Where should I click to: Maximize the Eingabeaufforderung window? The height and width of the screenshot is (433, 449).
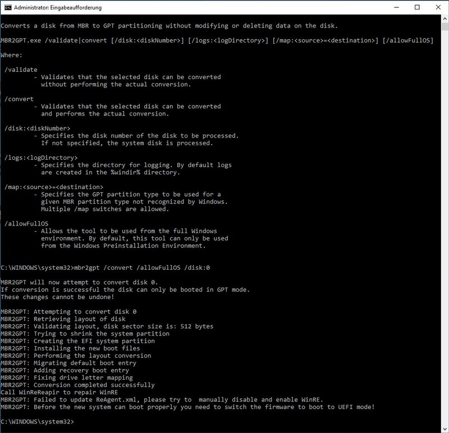click(x=417, y=7)
